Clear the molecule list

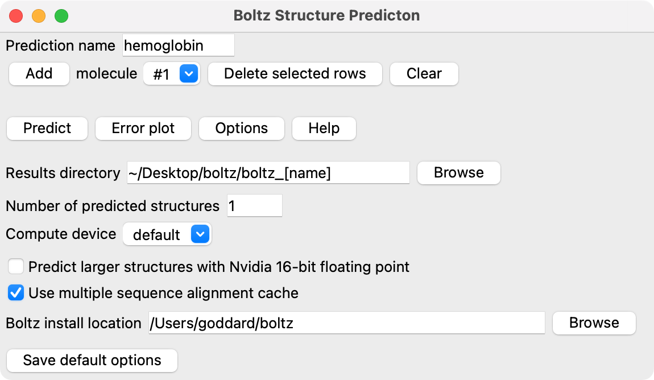[x=424, y=74]
